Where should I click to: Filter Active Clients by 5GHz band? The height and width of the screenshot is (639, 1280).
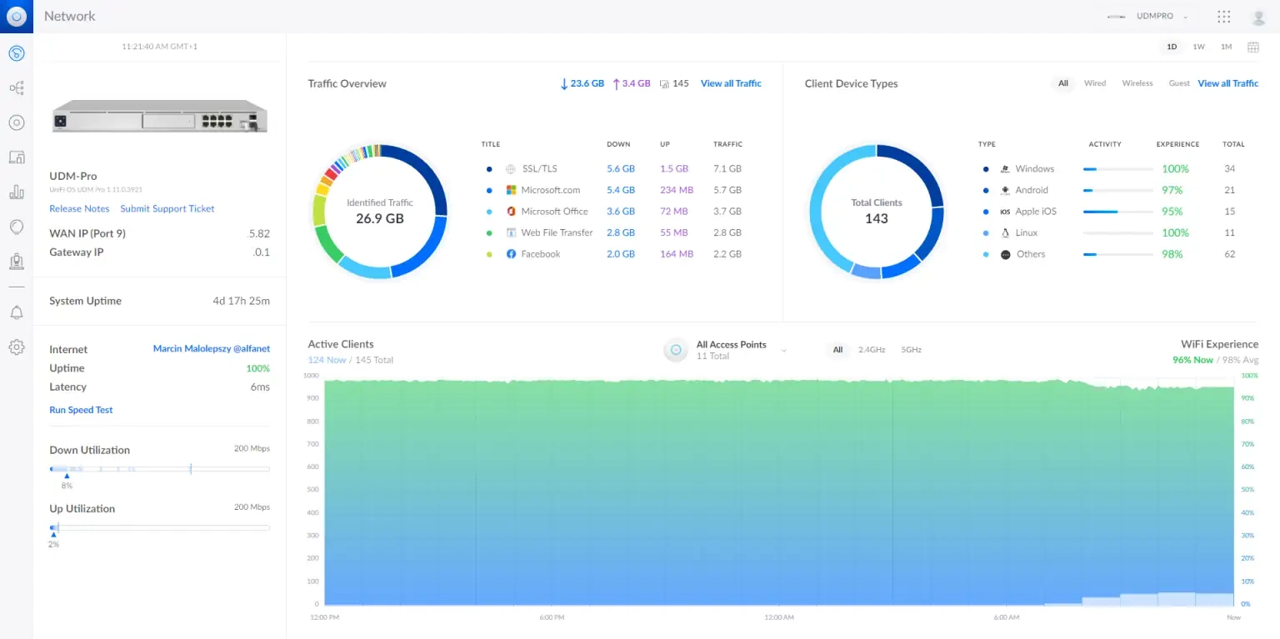911,350
